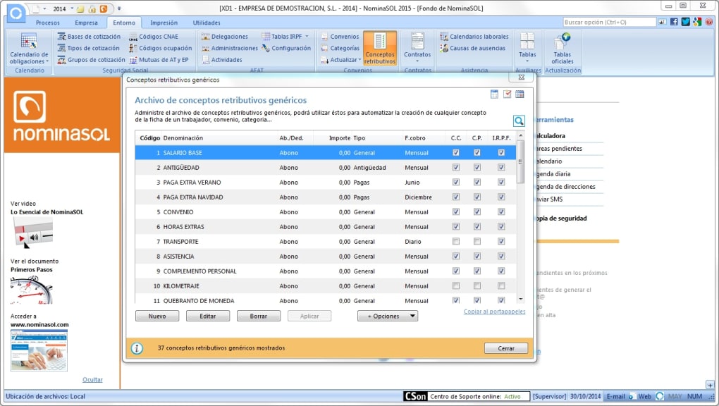Open Administraciones in the AEAT group
Screen dimensions: 719x406
click(x=230, y=48)
